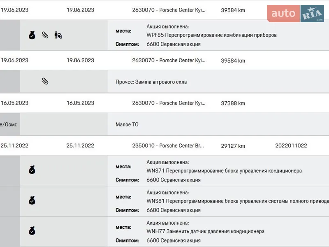Click '6600 Сервисная акция' under WNH77
This screenshot has height=247, width=329.
click(x=174, y=240)
